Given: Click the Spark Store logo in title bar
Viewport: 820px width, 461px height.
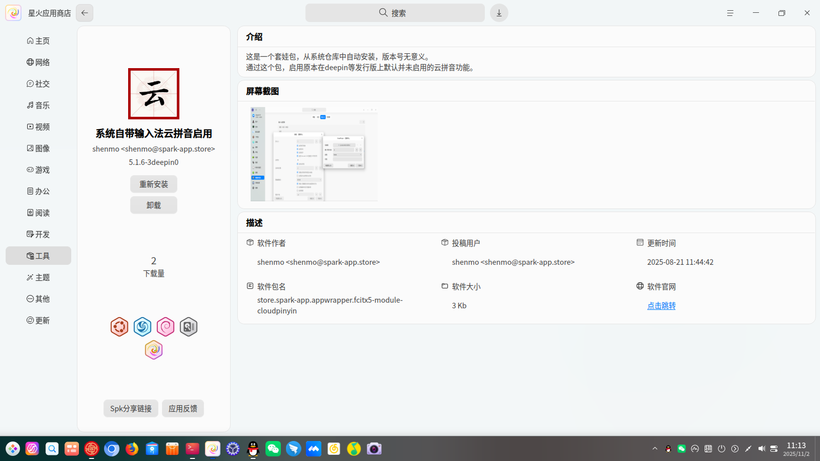Looking at the screenshot, I should (13, 13).
